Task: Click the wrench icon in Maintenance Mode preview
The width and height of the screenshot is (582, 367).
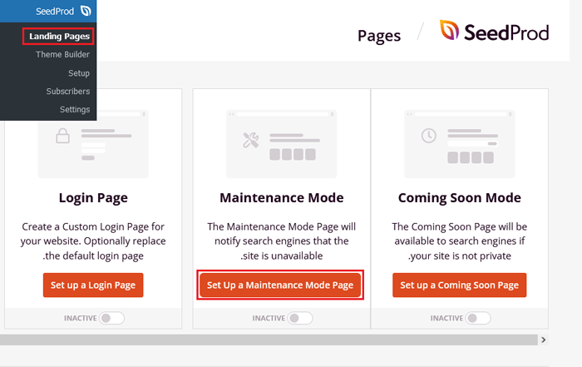Action: click(251, 140)
